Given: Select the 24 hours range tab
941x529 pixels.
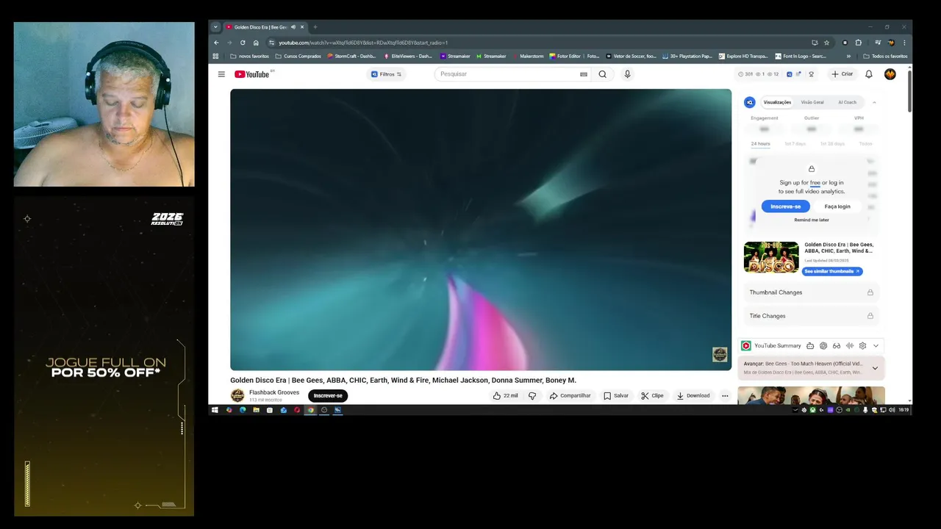Looking at the screenshot, I should click(760, 143).
